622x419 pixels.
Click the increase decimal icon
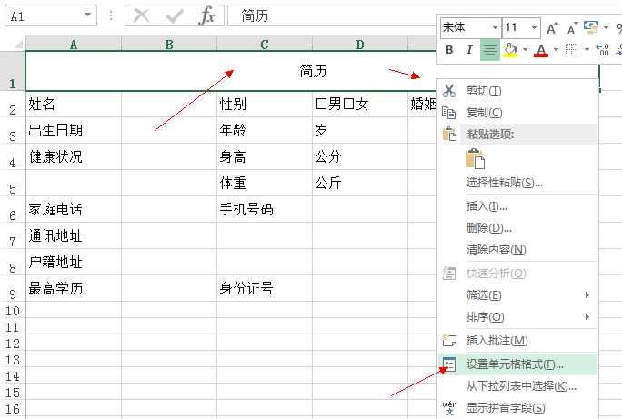coord(602,50)
